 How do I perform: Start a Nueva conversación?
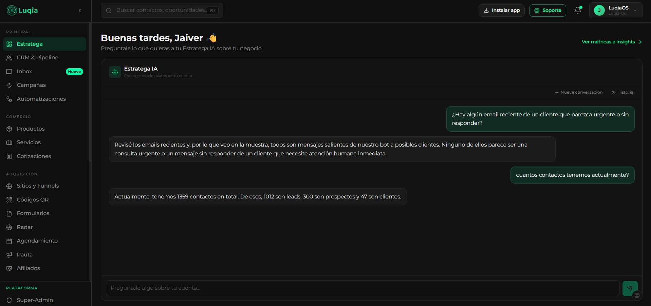579,92
